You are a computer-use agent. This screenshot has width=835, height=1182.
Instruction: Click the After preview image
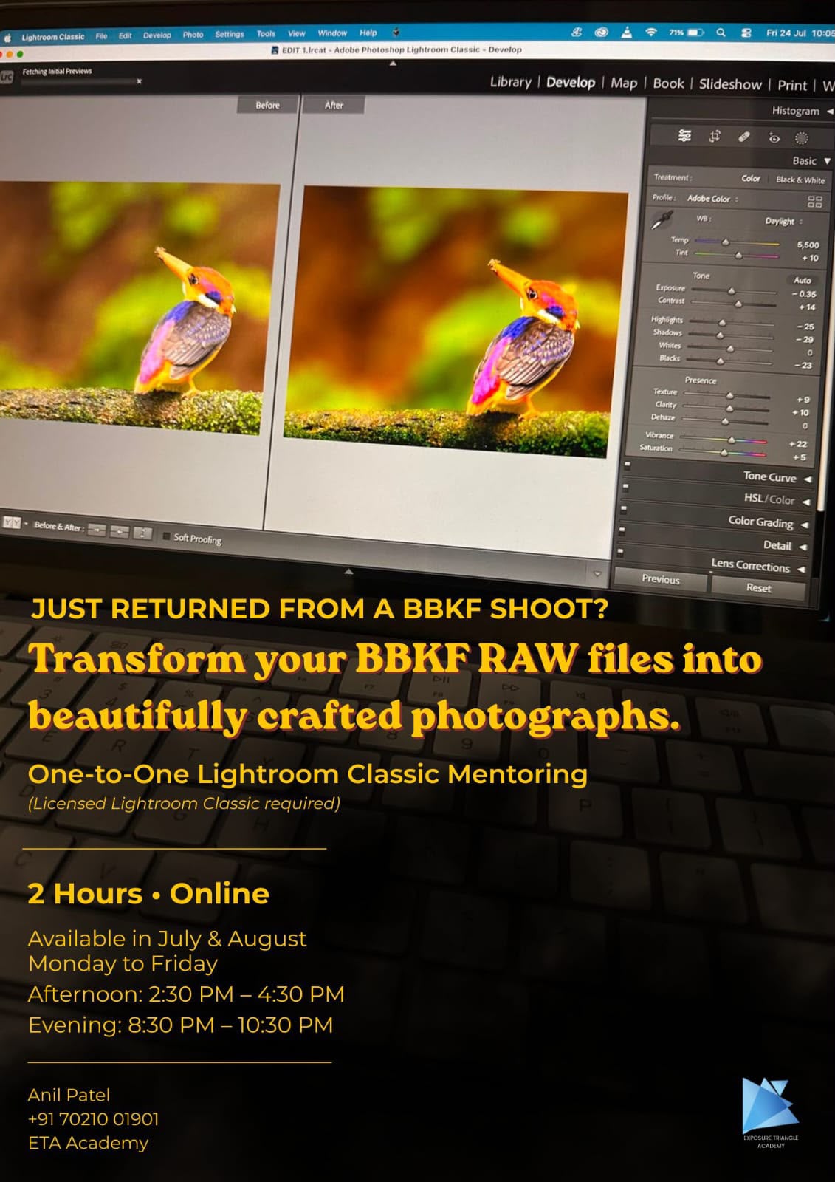(455, 321)
